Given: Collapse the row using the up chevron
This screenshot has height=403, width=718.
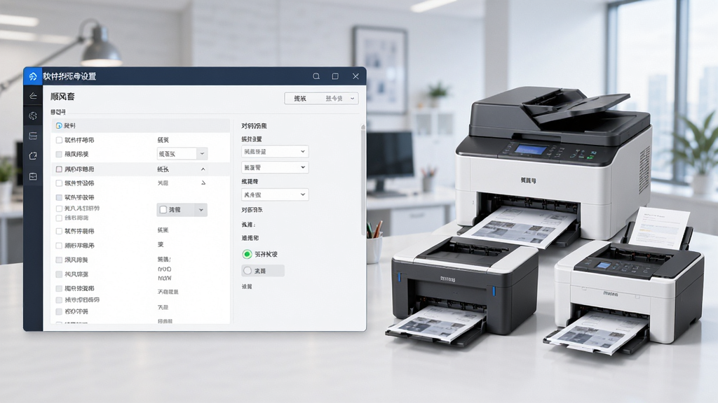Looking at the screenshot, I should click(x=203, y=169).
